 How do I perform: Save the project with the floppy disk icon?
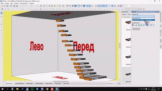click(x=8, y=6)
